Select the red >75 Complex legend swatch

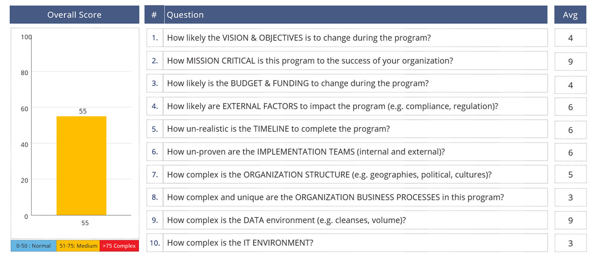119,246
